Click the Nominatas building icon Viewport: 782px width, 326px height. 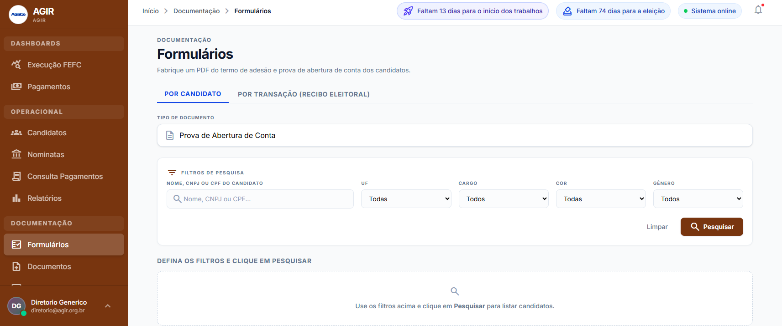16,154
